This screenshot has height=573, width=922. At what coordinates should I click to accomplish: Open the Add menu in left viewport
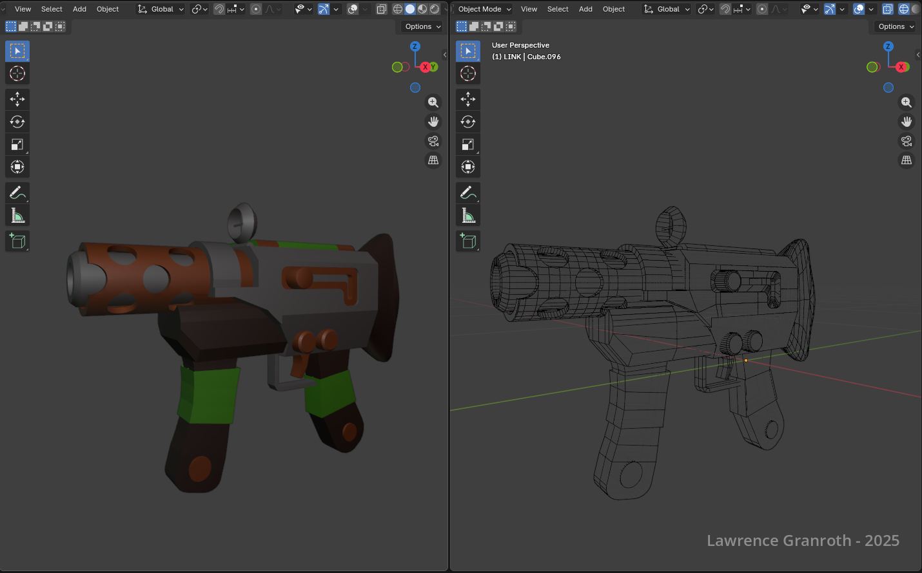(79, 9)
